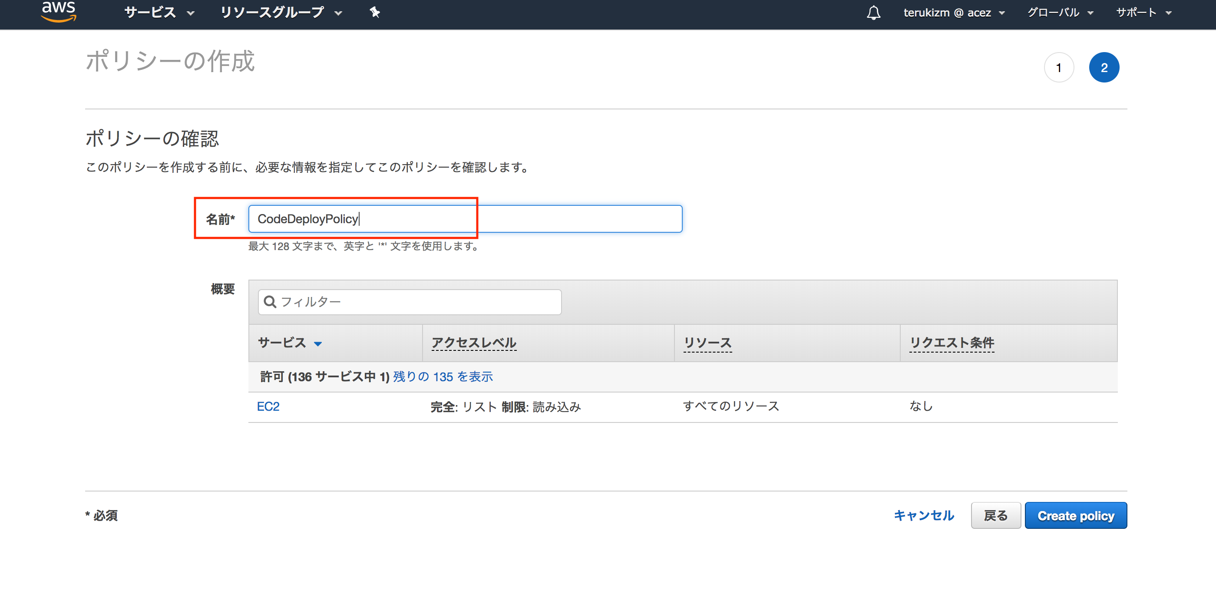The width and height of the screenshot is (1216, 607).
Task: Click the Create policy button
Action: tap(1076, 515)
